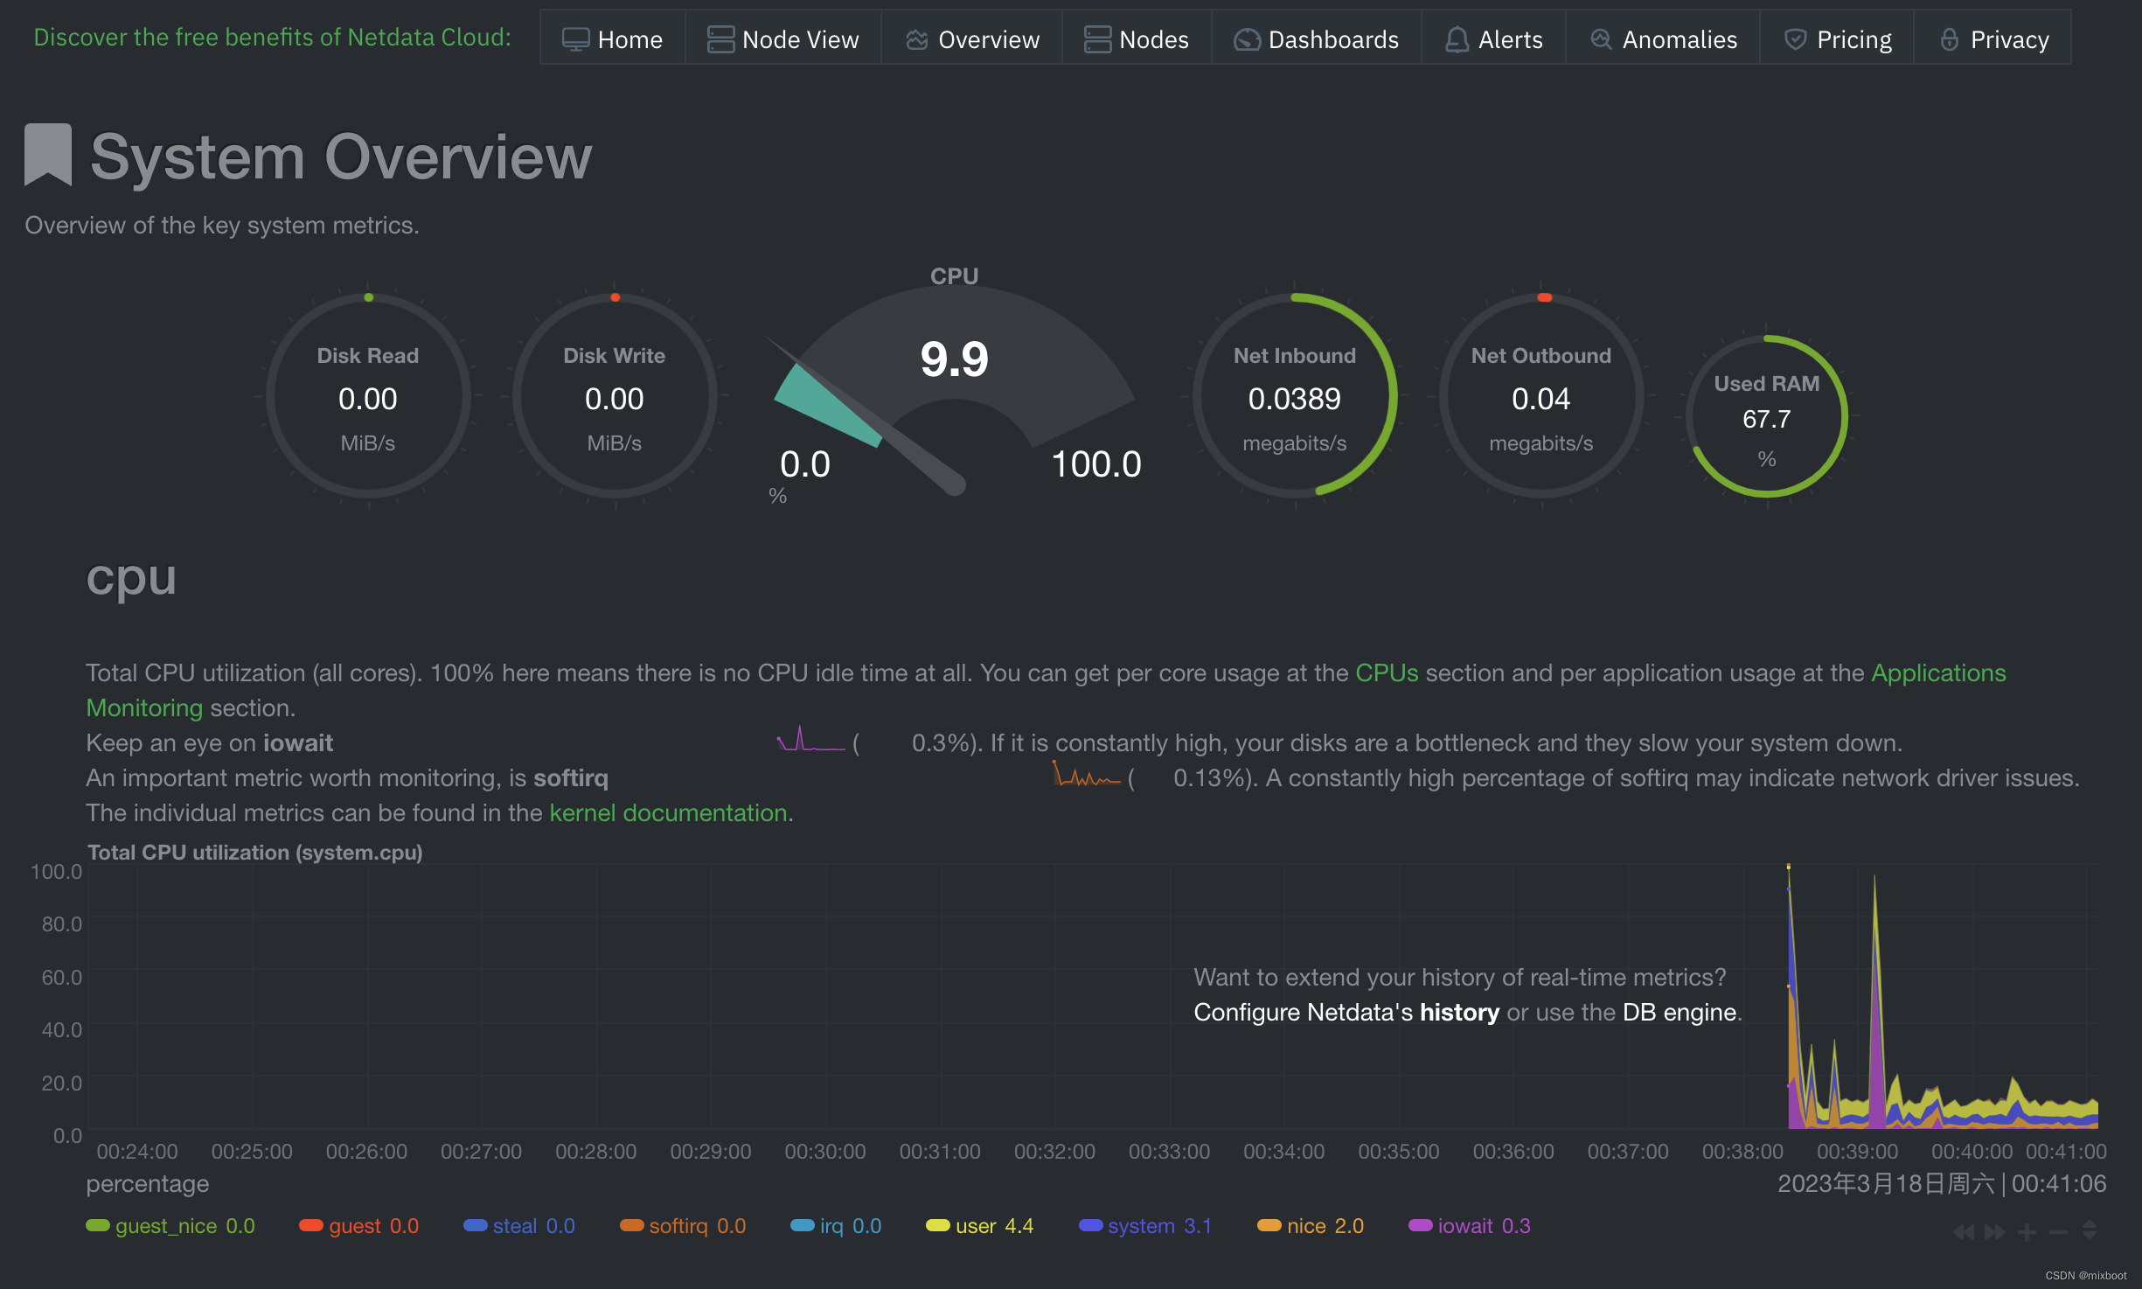Viewport: 2142px width, 1289px height.
Task: Click the blue system color swatch in legend
Action: (x=1090, y=1225)
